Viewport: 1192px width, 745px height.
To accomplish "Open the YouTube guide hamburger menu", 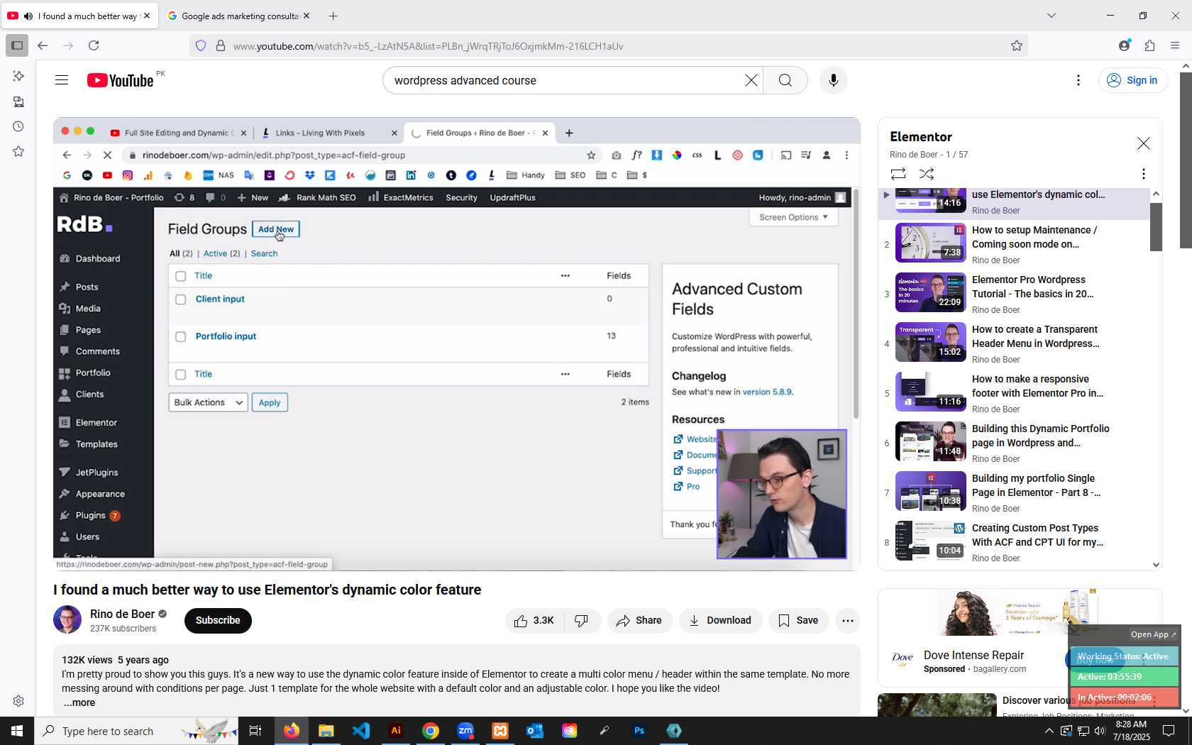I will [62, 80].
